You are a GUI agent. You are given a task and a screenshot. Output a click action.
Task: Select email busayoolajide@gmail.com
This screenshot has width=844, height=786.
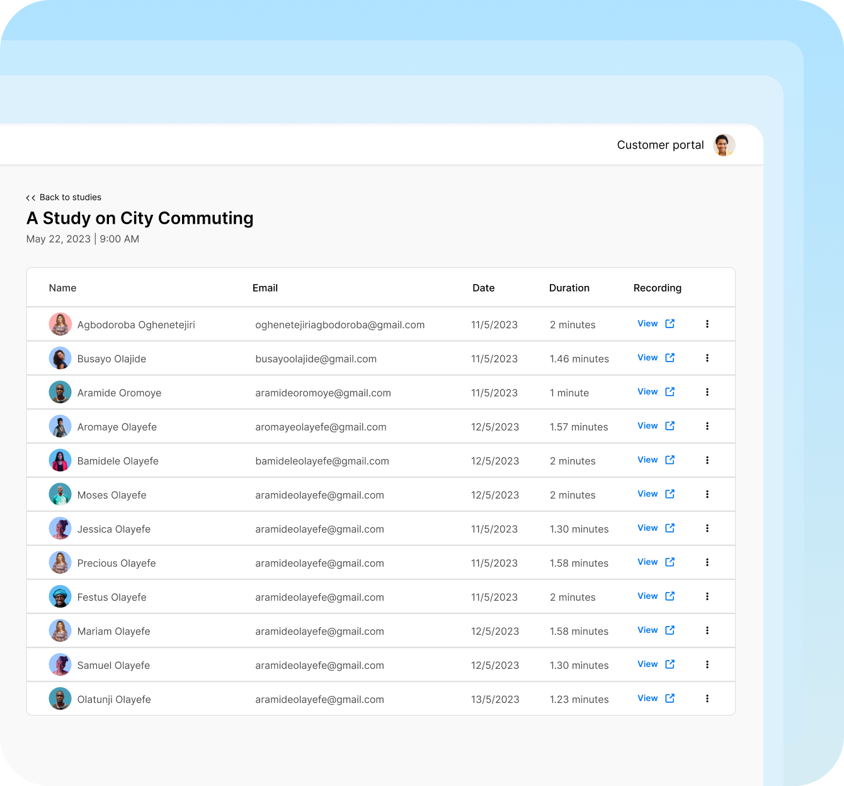[316, 359]
